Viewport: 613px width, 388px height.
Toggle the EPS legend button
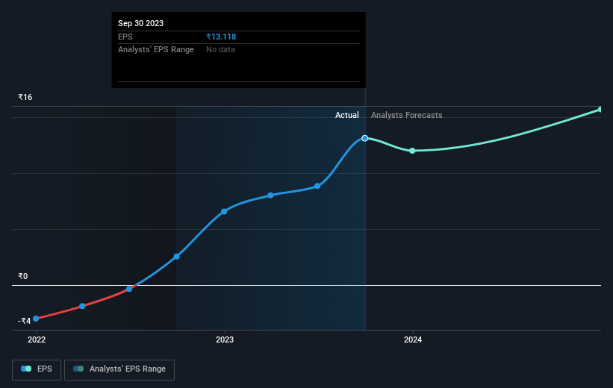tap(37, 369)
